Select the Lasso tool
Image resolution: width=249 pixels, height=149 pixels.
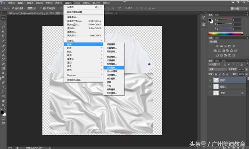pyautogui.click(x=3, y=27)
